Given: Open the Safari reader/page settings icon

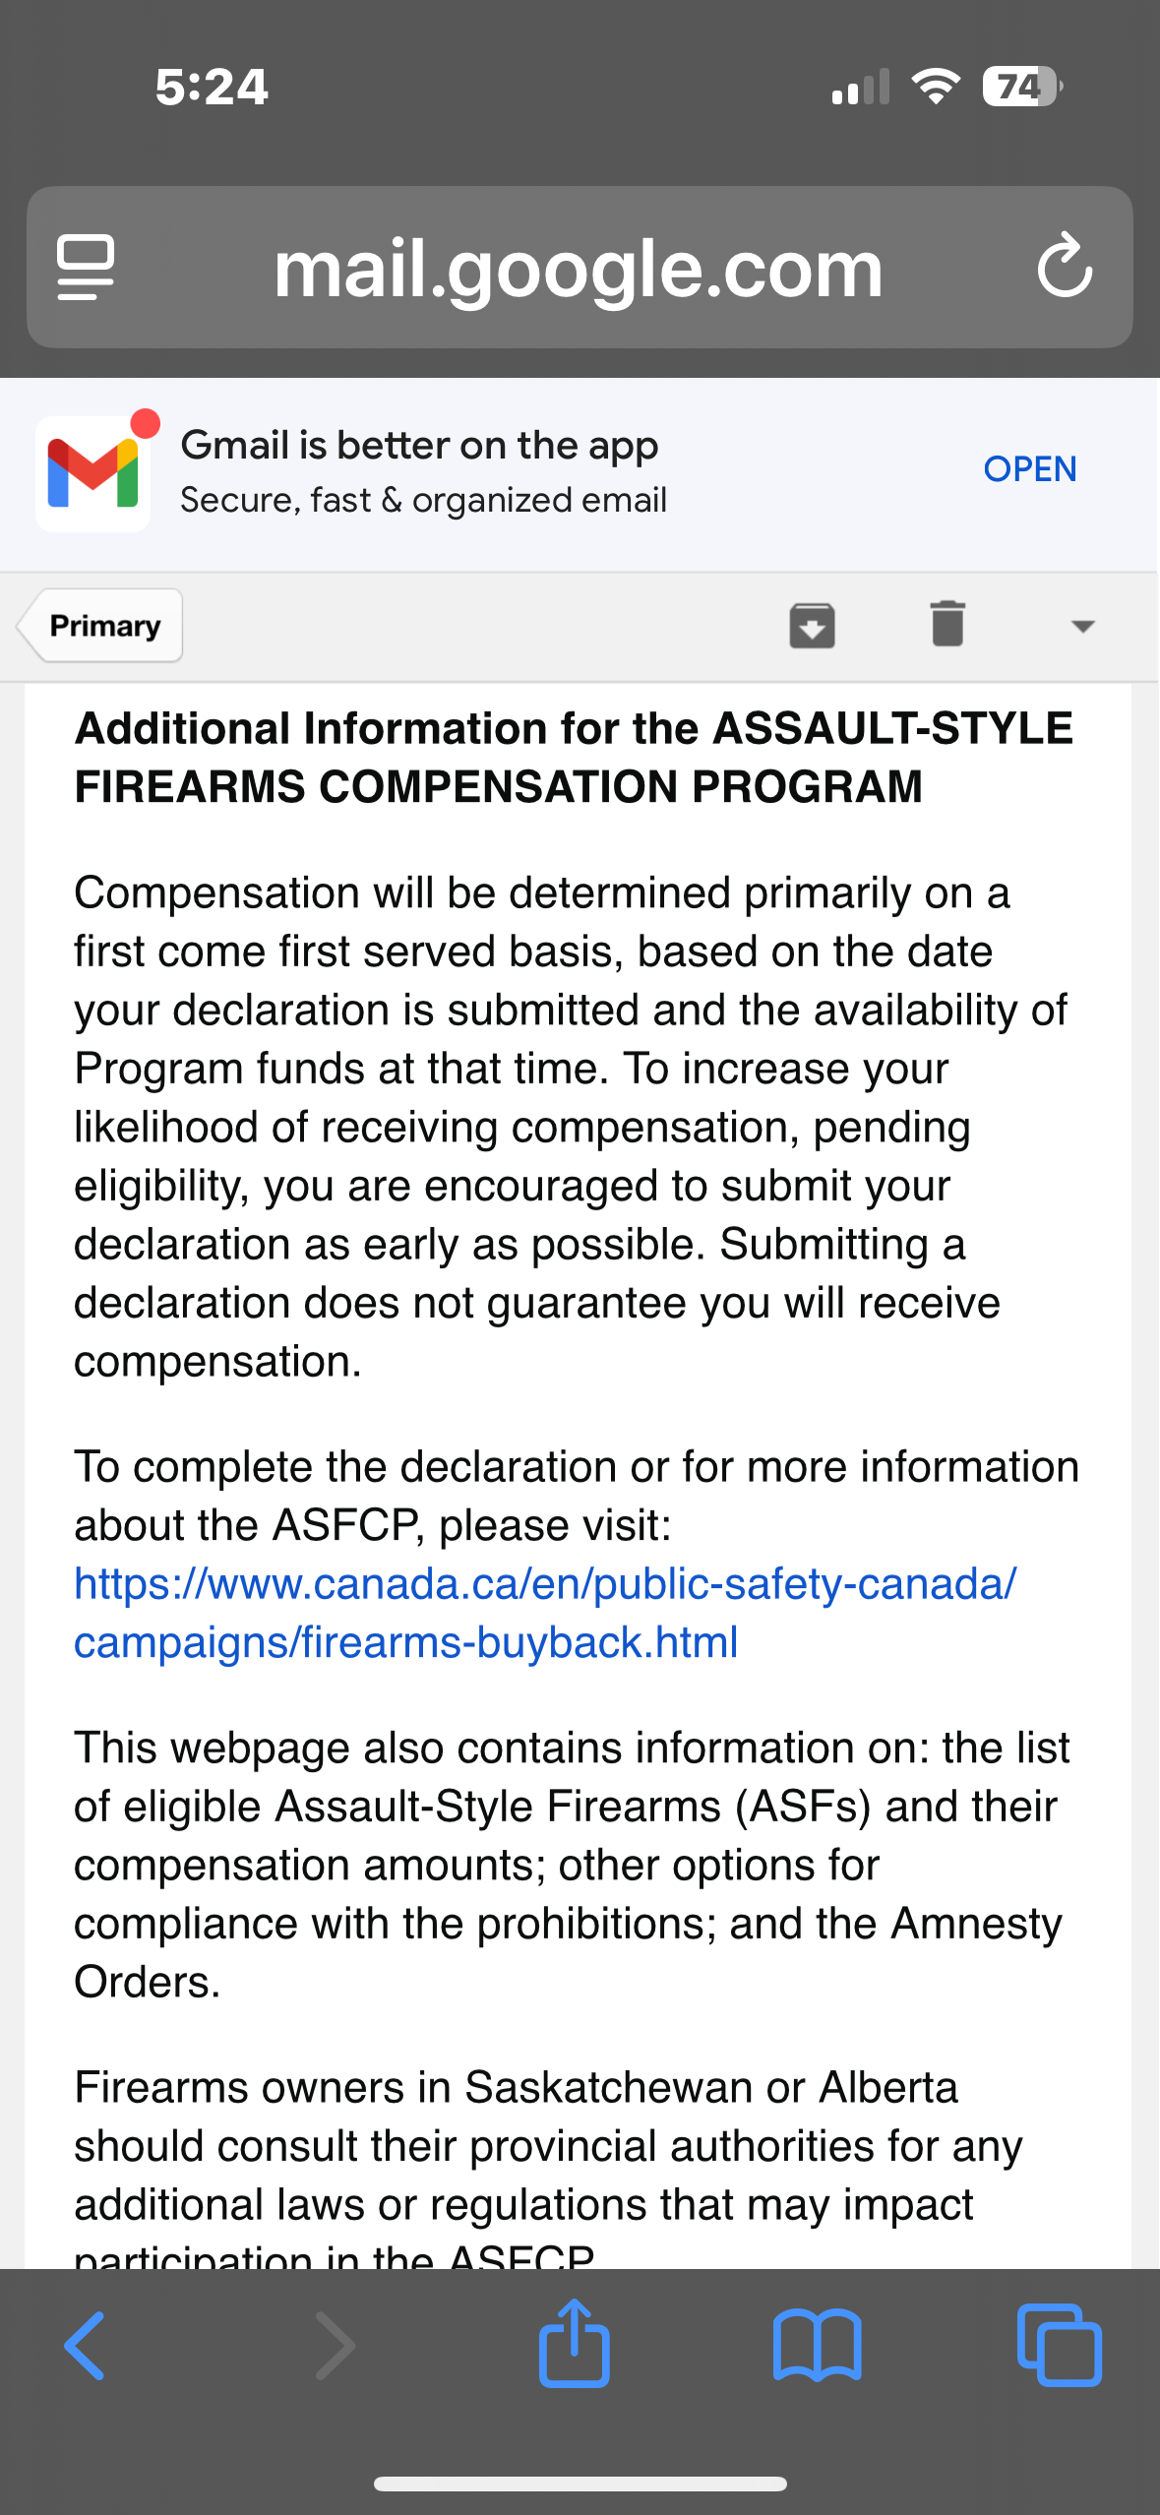Looking at the screenshot, I should pos(86,267).
